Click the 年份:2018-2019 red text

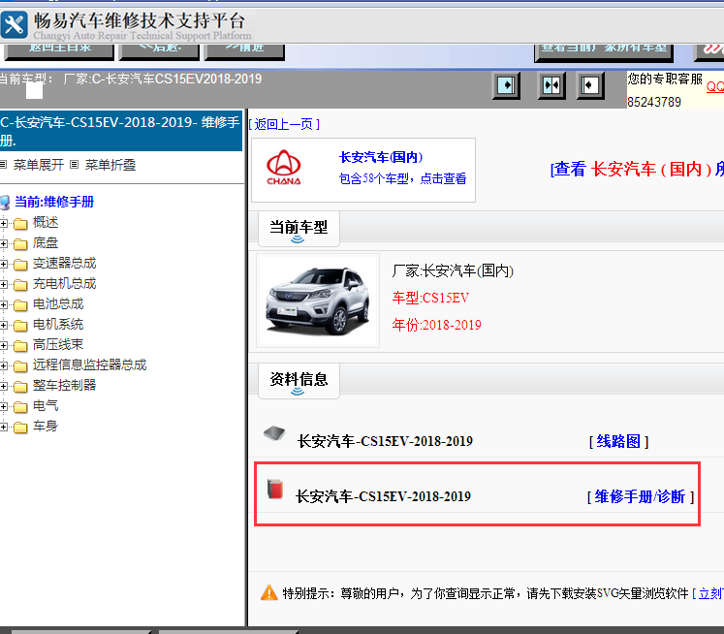click(436, 325)
